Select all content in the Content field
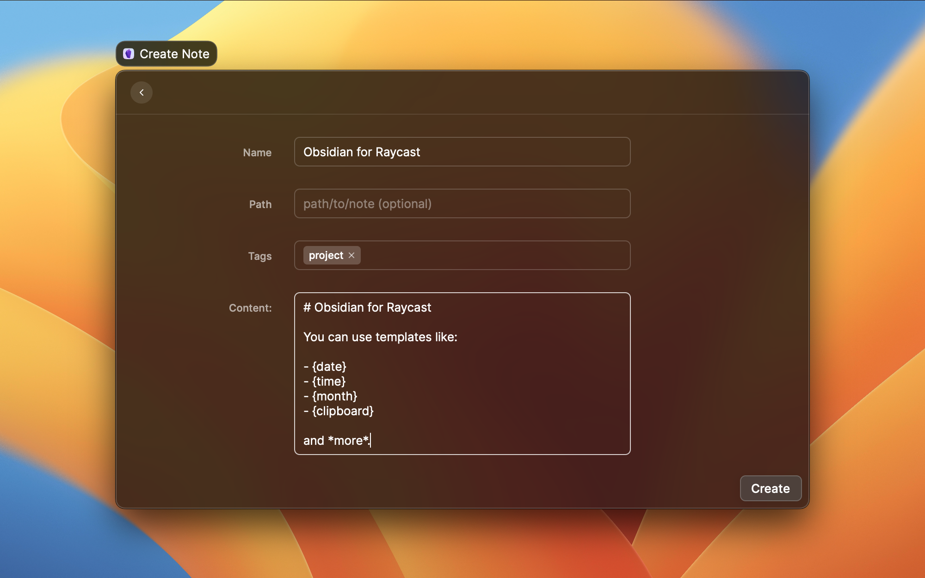 pos(462,374)
